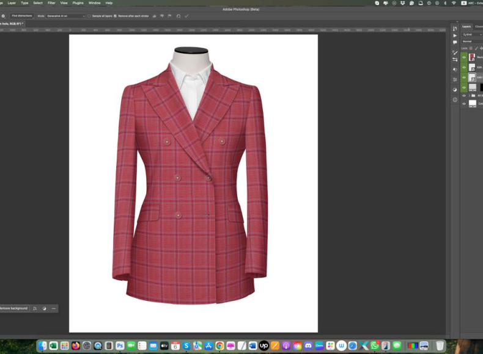
Task: Click the lock image pixels brush icon
Action: (476, 48)
